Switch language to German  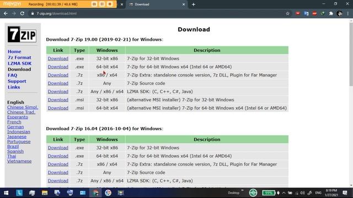click(x=15, y=127)
